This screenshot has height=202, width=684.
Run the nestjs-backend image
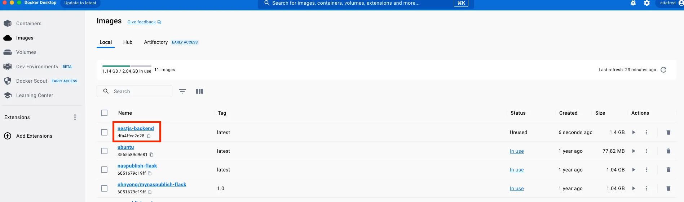point(634,132)
